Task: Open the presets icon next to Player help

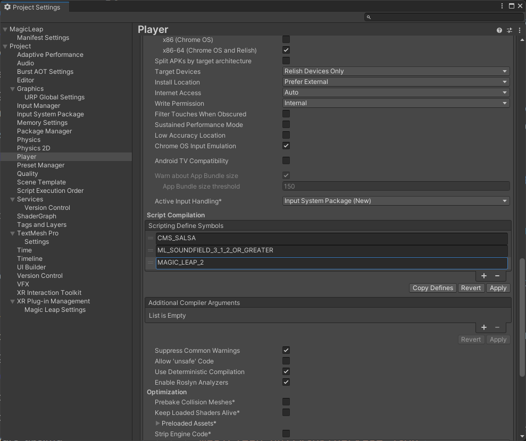Action: [x=509, y=31]
